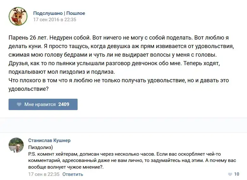Click the post line "Что плохого в том"

coord(118,80)
